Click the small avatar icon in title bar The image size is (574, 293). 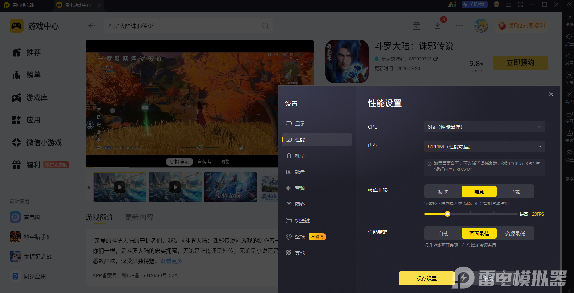click(x=496, y=4)
